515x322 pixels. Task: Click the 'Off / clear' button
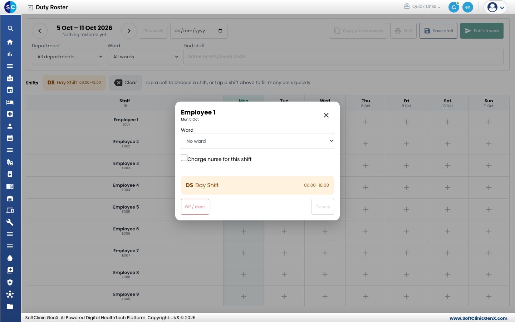point(195,207)
